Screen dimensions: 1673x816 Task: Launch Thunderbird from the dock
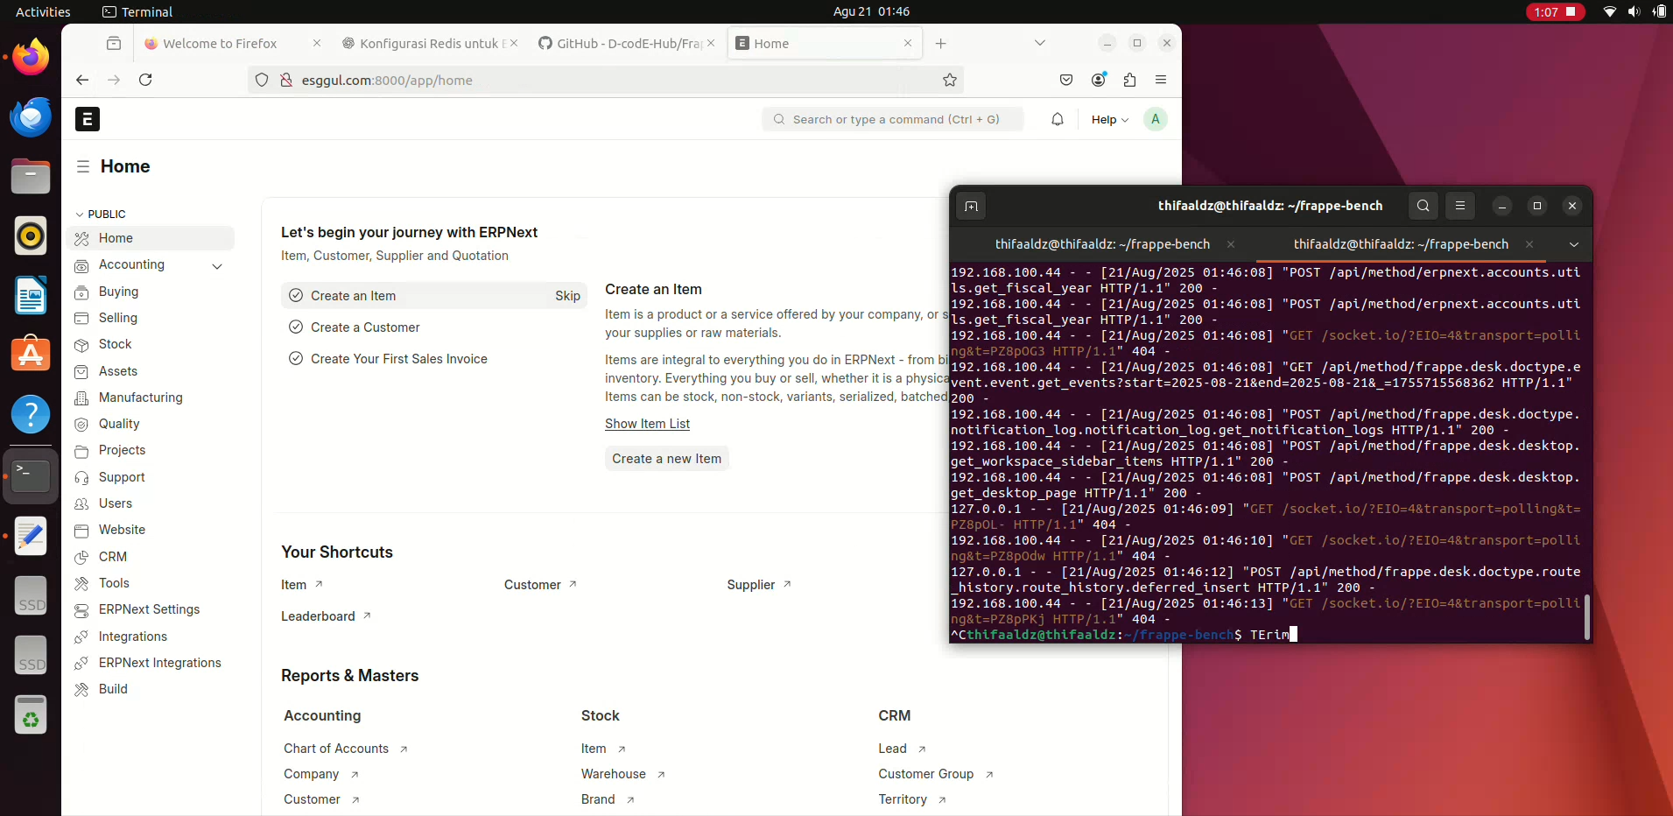pyautogui.click(x=31, y=117)
